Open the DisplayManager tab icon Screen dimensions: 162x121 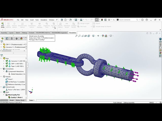click(x=21, y=39)
